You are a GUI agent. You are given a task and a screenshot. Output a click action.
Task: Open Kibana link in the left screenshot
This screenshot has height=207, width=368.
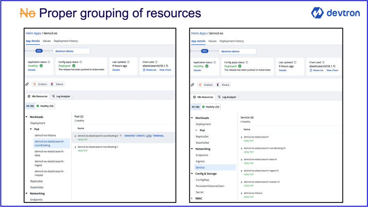57,84
